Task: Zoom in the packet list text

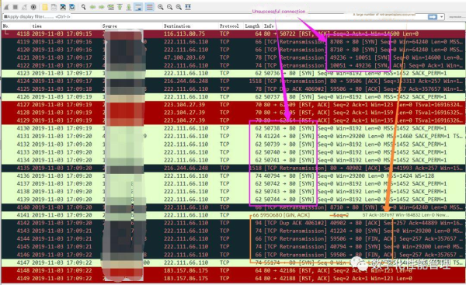Action: tap(161, 7)
